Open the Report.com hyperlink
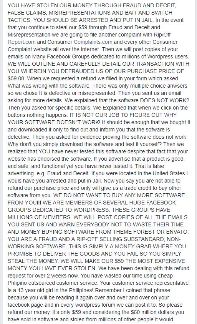The image size is (197, 324). [22, 42]
